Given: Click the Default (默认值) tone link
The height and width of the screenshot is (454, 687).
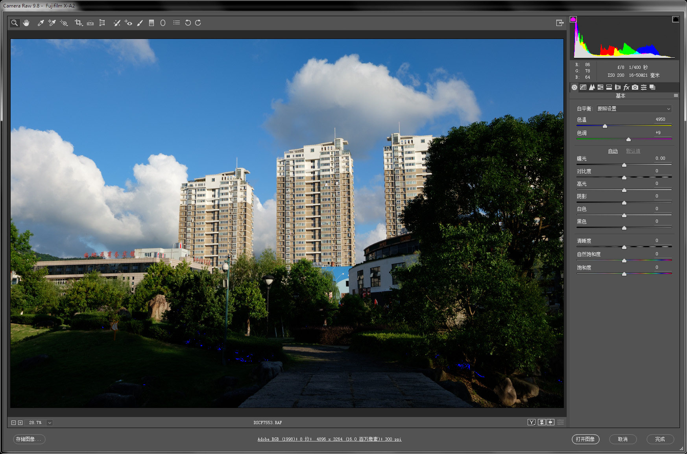Looking at the screenshot, I should (x=633, y=151).
